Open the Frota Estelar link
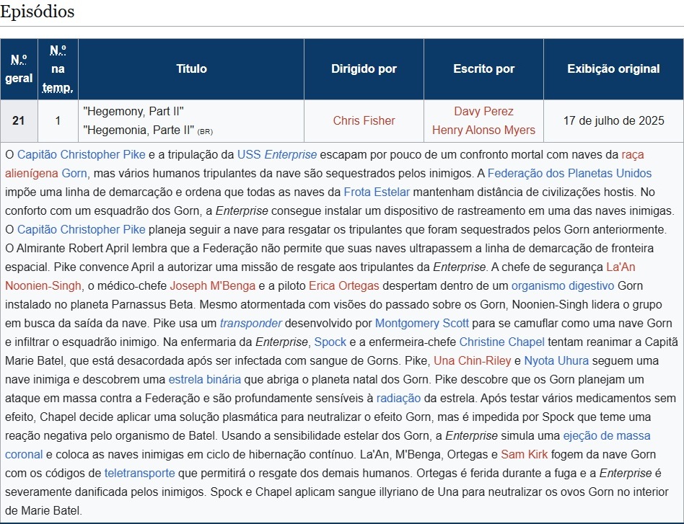684x524 pixels. pyautogui.click(x=377, y=192)
